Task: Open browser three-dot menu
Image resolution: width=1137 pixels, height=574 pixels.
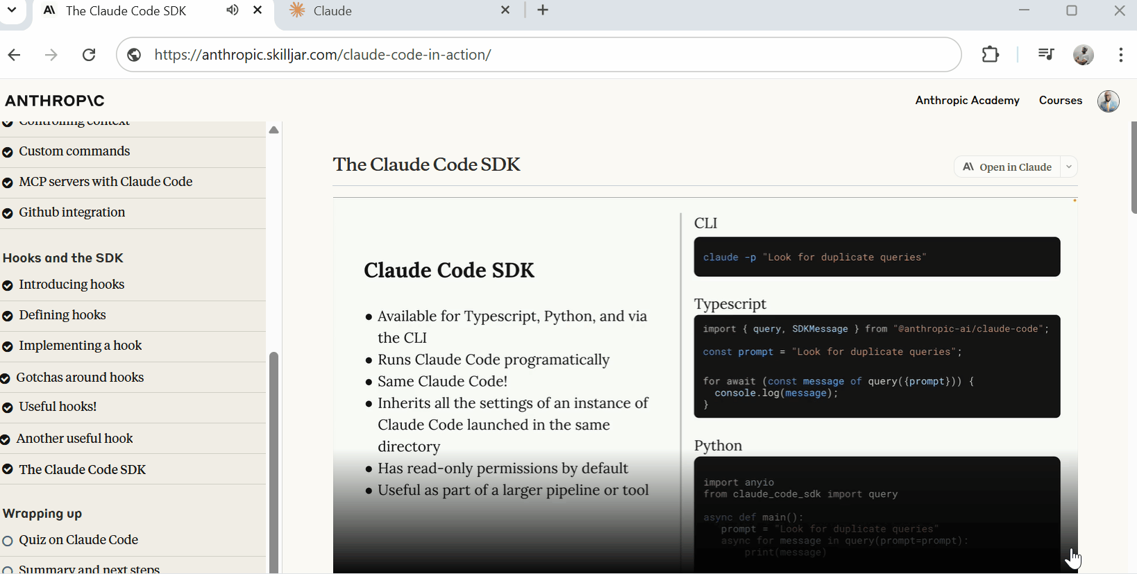Action: (x=1121, y=55)
